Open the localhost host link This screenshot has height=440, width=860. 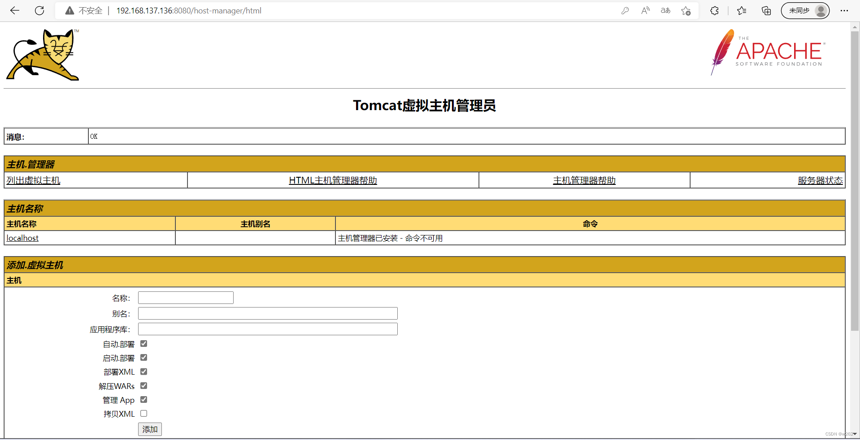click(x=22, y=238)
